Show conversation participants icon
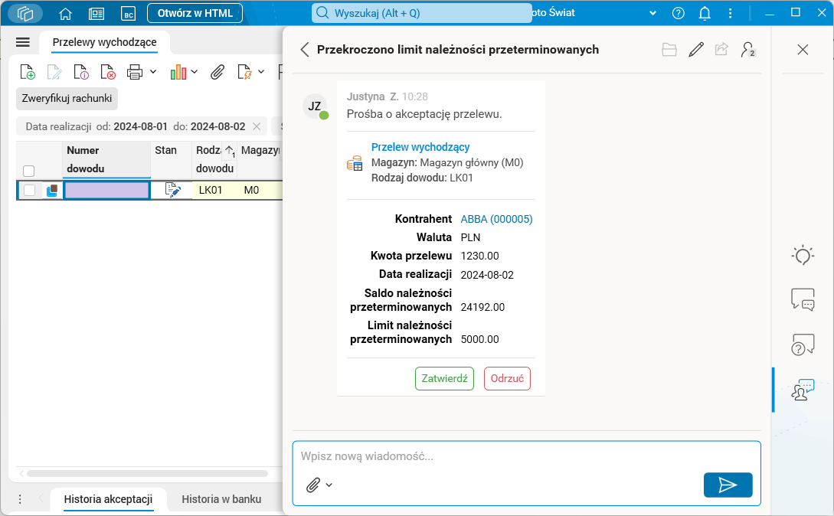The width and height of the screenshot is (834, 516). click(747, 50)
